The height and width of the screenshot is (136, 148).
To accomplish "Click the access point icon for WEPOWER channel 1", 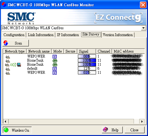I will click(x=8, y=57).
